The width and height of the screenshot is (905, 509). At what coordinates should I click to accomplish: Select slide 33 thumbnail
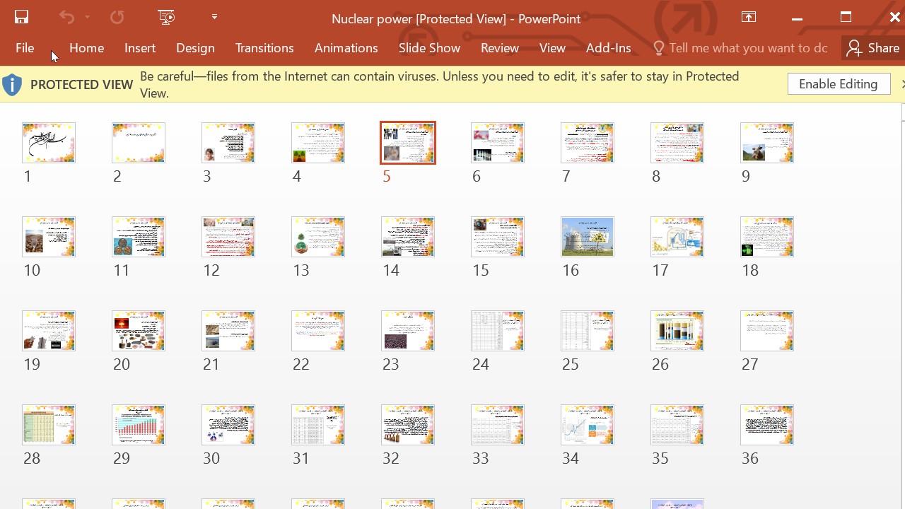tap(498, 425)
